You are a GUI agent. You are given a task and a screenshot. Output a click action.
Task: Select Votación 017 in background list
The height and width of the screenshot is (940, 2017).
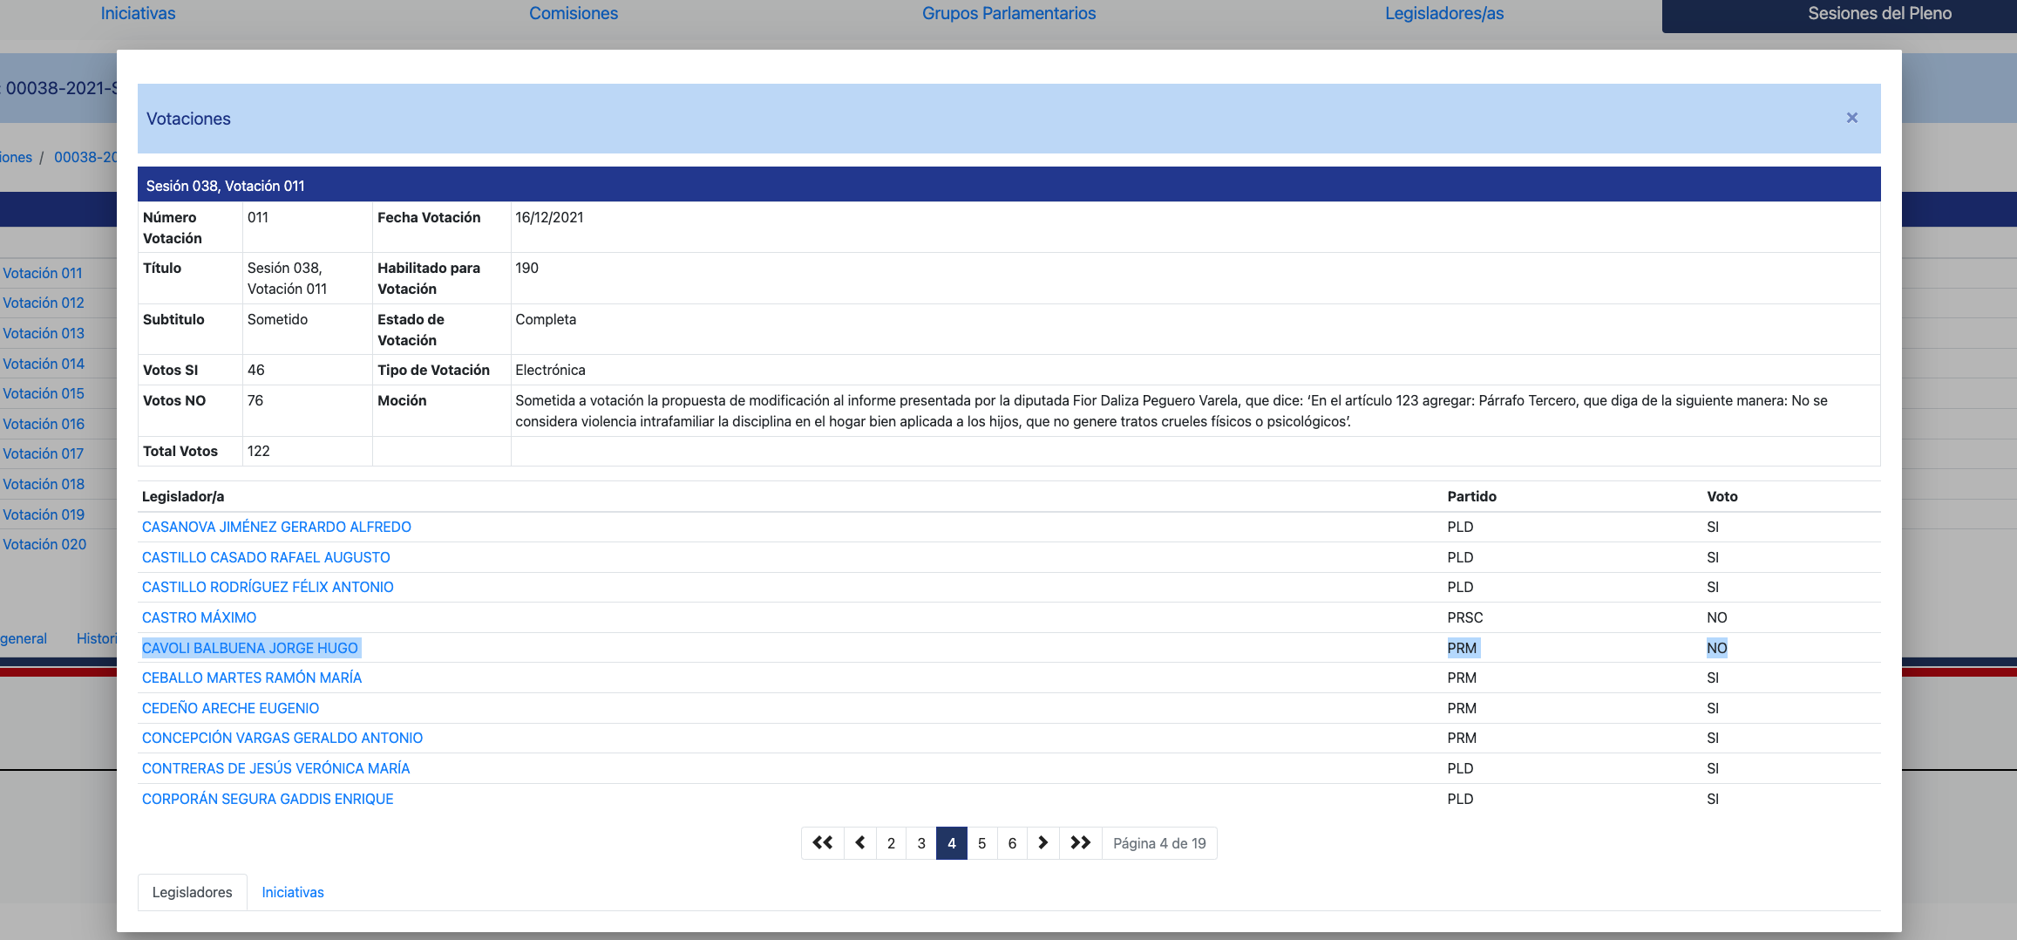click(x=44, y=453)
